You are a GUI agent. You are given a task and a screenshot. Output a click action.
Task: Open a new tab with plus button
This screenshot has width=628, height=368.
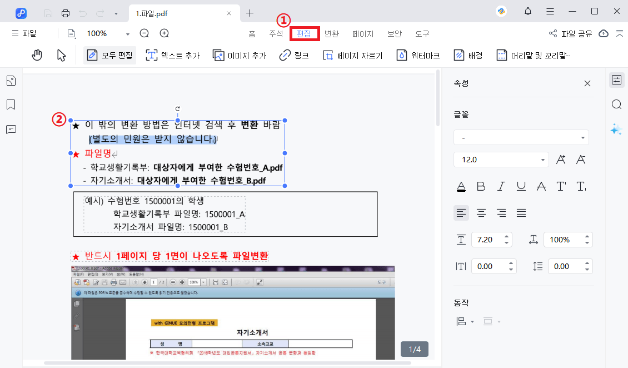[x=250, y=13]
